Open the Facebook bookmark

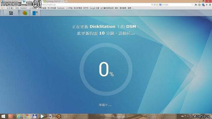[61, 8]
